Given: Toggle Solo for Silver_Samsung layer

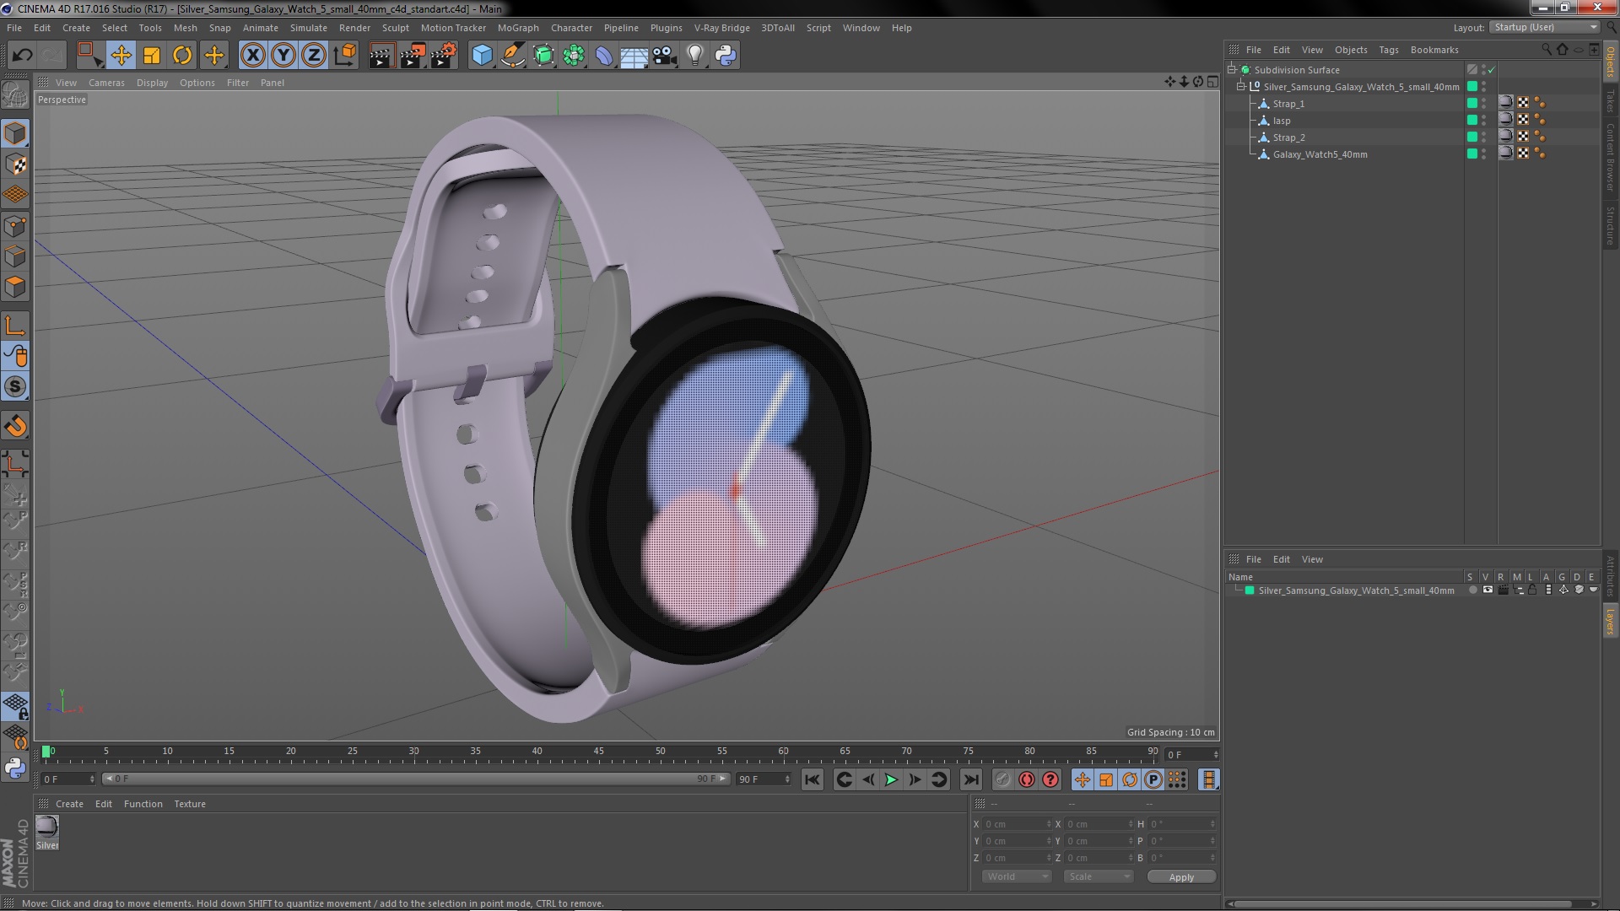Looking at the screenshot, I should click(1472, 590).
